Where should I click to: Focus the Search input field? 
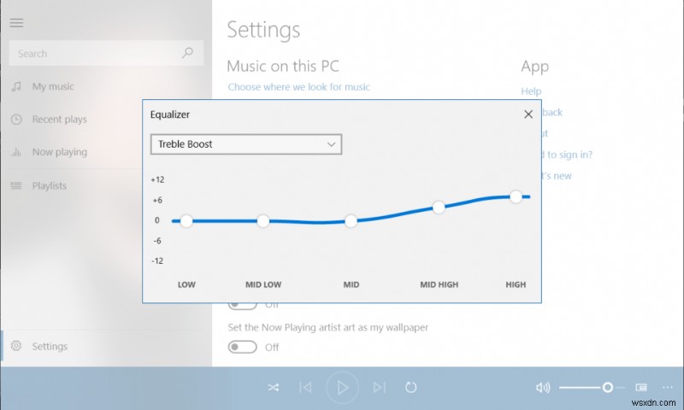(106, 53)
